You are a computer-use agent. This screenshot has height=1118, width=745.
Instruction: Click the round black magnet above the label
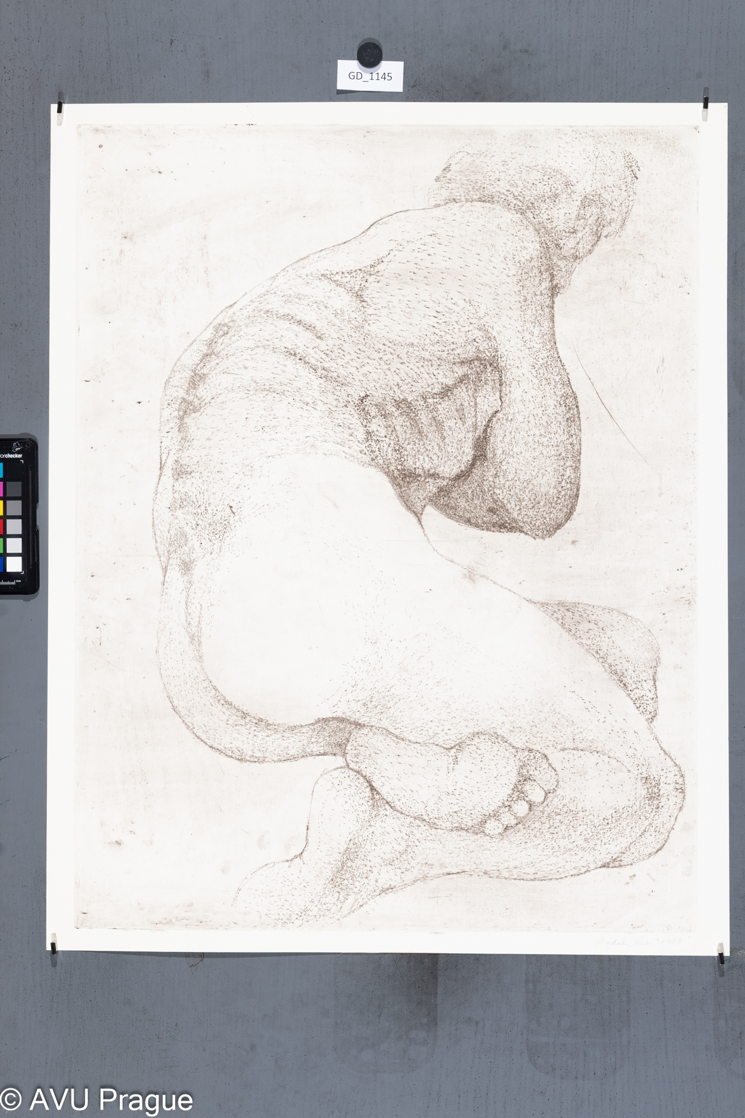pos(369,53)
